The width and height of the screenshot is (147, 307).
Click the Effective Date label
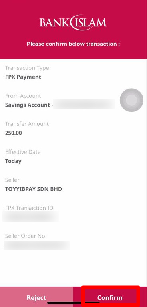tap(23, 152)
